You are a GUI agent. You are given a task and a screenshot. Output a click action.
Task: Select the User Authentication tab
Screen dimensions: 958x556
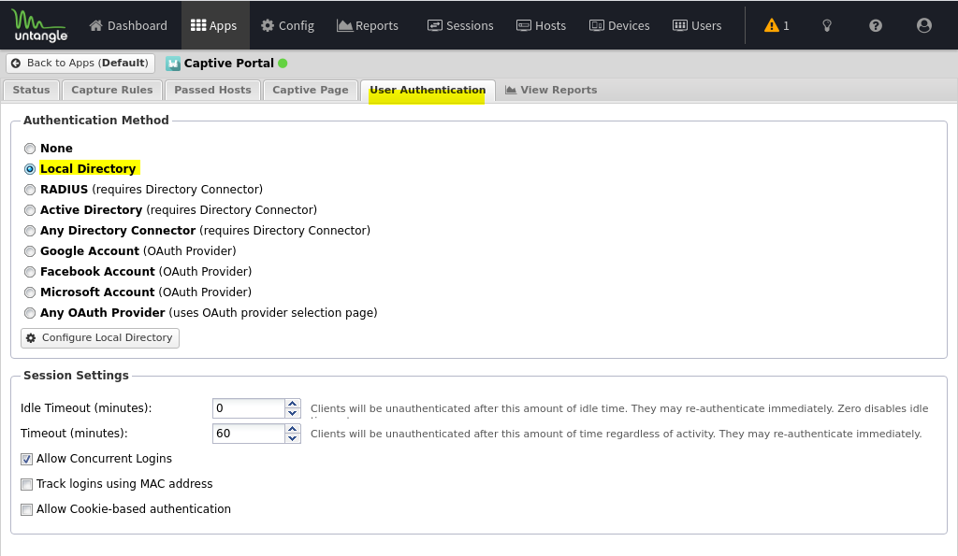click(428, 90)
